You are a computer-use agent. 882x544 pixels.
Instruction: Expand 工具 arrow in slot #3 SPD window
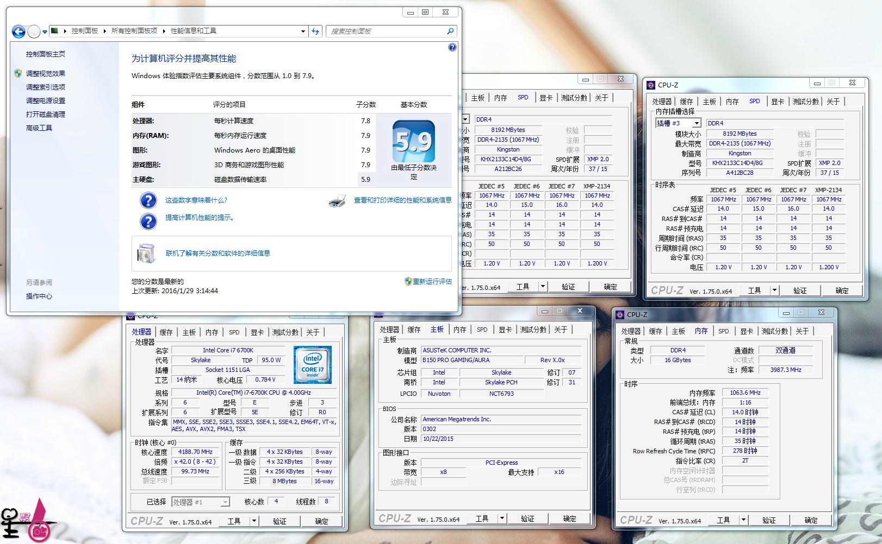pos(774,290)
